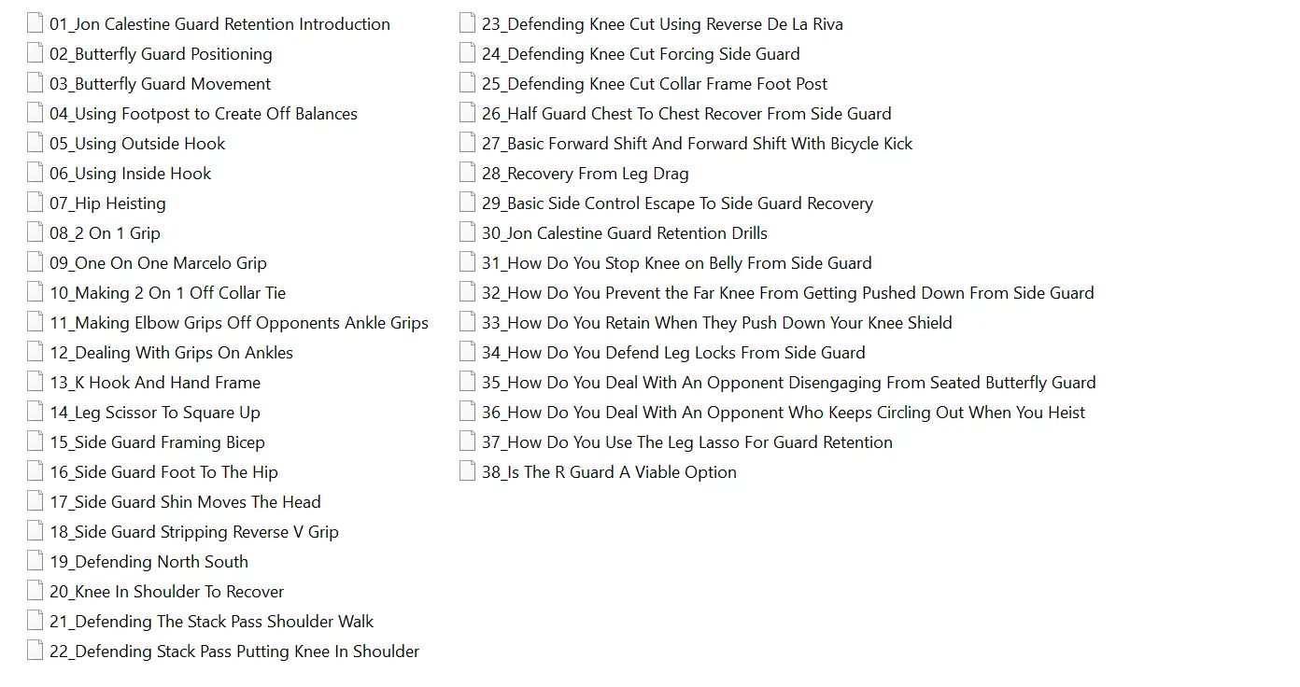
Task: Open 31_How Do You Stop Knee on Belly
Action: coord(676,263)
